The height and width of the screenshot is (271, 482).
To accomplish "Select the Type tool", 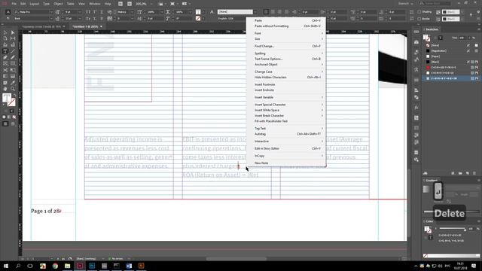I will click(5, 51).
